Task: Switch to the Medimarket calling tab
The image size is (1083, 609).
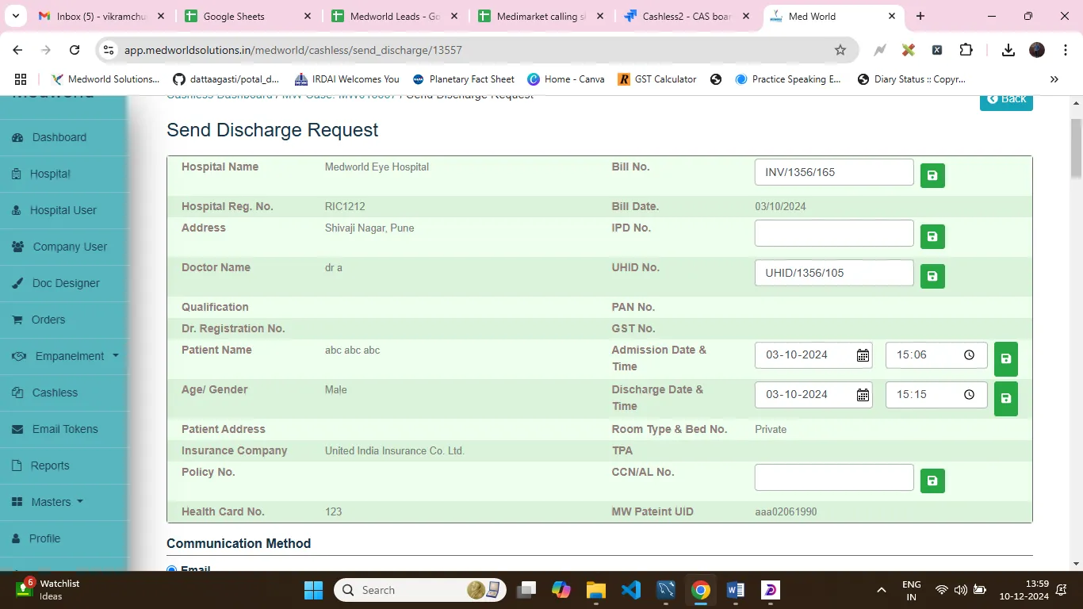Action: coord(542,16)
